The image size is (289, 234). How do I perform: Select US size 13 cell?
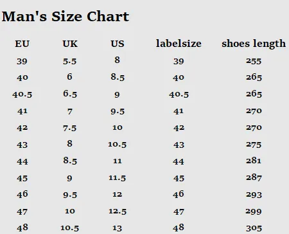118,228
